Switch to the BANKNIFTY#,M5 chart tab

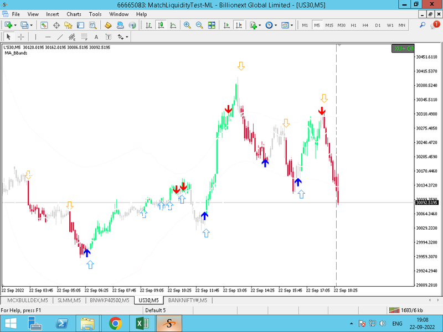coord(188,300)
